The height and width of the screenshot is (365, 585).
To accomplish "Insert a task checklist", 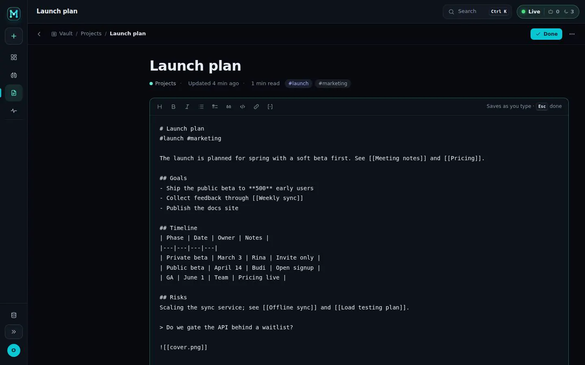I will click(215, 107).
